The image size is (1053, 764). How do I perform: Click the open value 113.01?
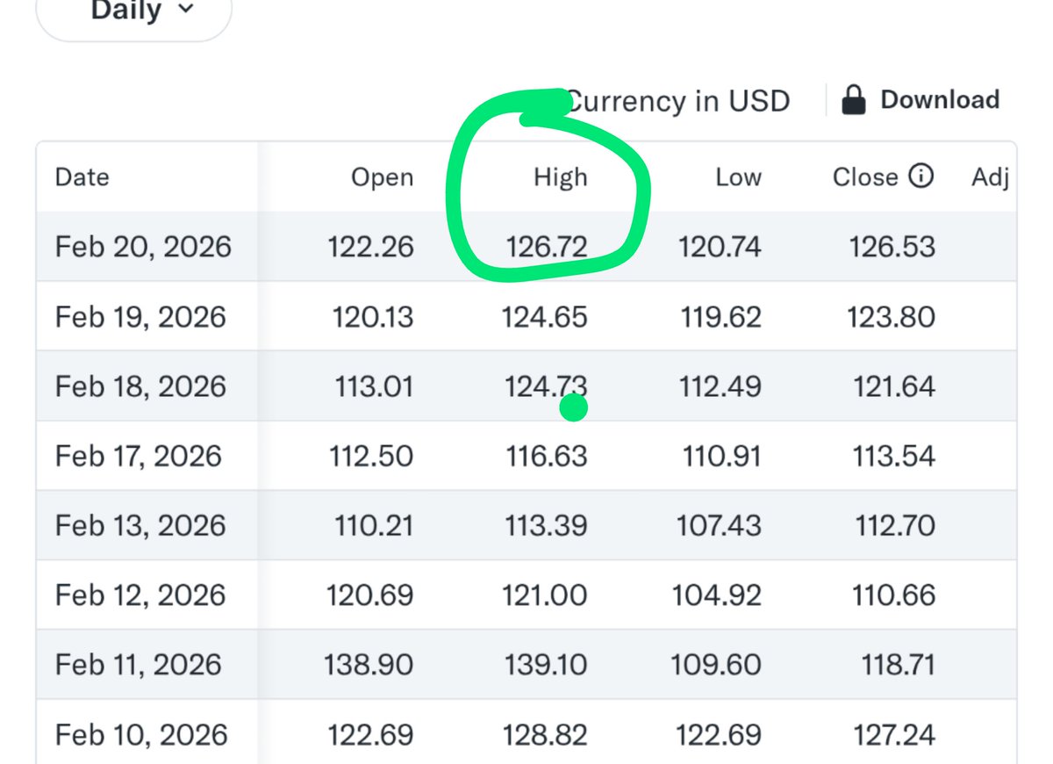tap(374, 386)
